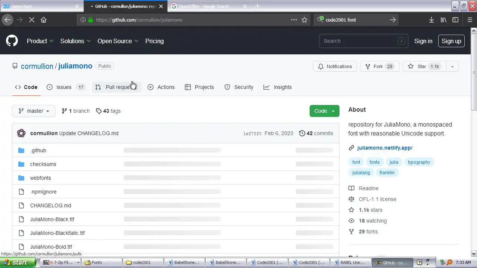Screen dimensions: 477x268
Task: Open the green Code dropdown button
Action: coord(325,111)
